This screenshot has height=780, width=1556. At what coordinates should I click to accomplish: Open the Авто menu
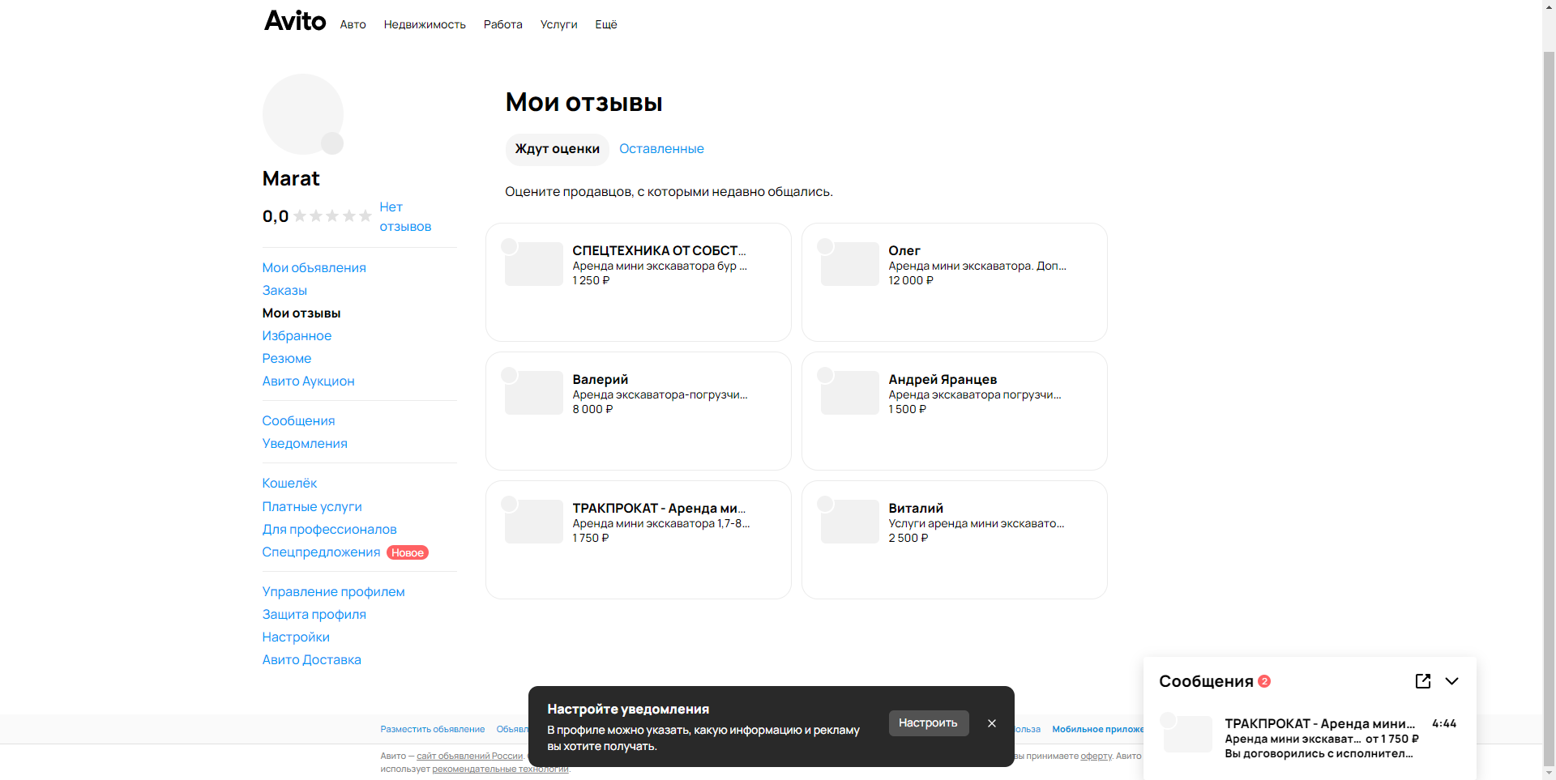(353, 24)
